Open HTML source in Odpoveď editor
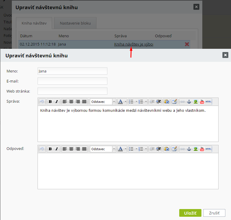 (209, 149)
